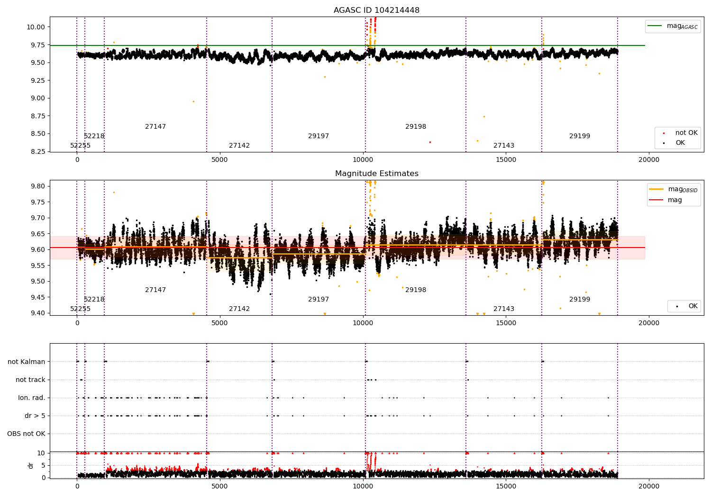Click obsid label 52218 in the middle plot

click(x=94, y=299)
